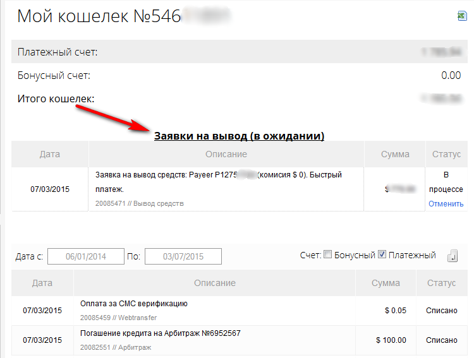Click the start date field 06/01/2014
The width and height of the screenshot is (474, 358).
click(x=86, y=256)
